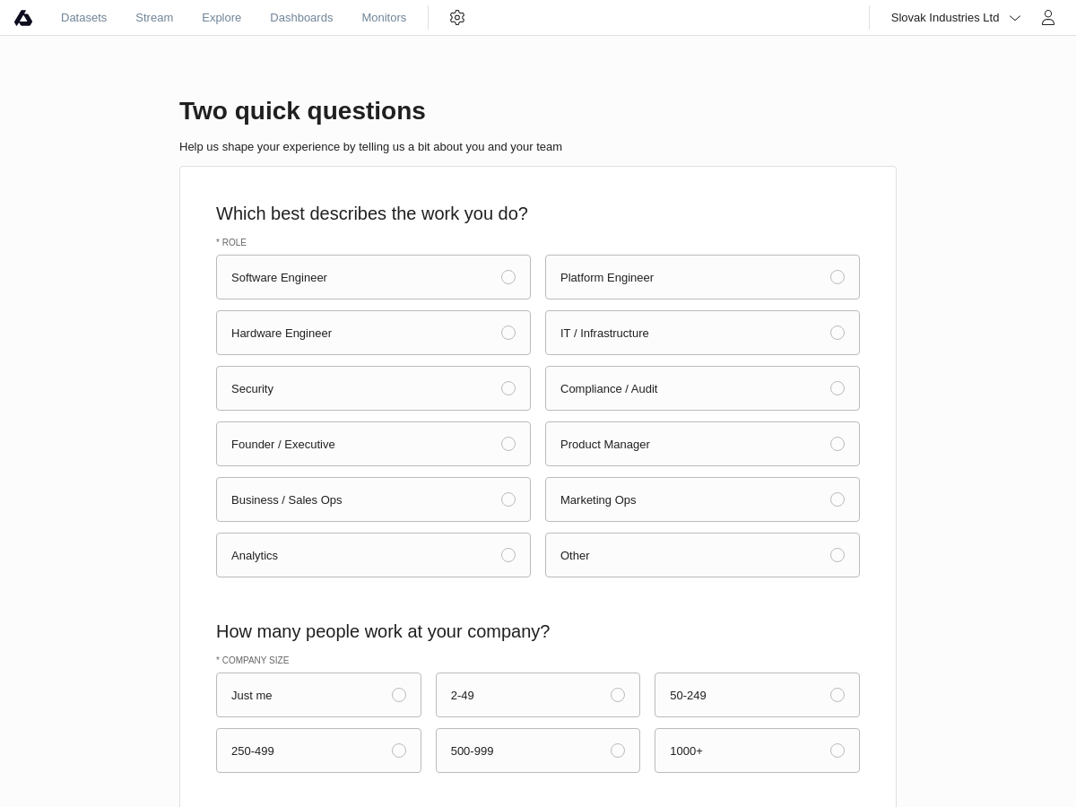This screenshot has height=807, width=1076.
Task: Select the 1000+ company size option
Action: point(757,751)
